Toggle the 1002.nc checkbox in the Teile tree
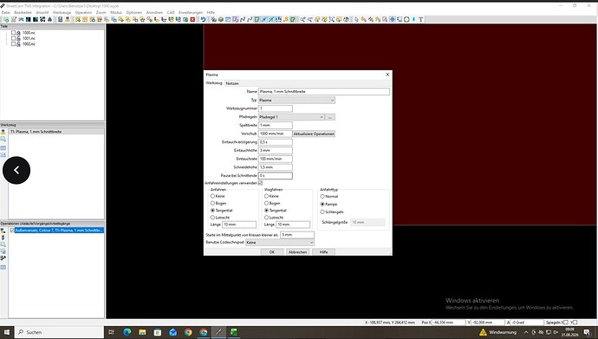The width and height of the screenshot is (598, 339). tap(13, 44)
